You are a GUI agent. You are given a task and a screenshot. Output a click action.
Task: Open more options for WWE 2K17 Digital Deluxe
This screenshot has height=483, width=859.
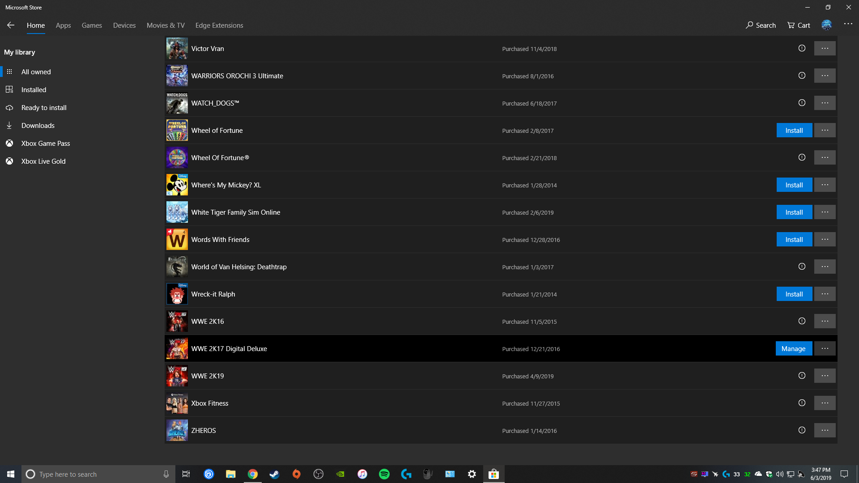point(825,348)
